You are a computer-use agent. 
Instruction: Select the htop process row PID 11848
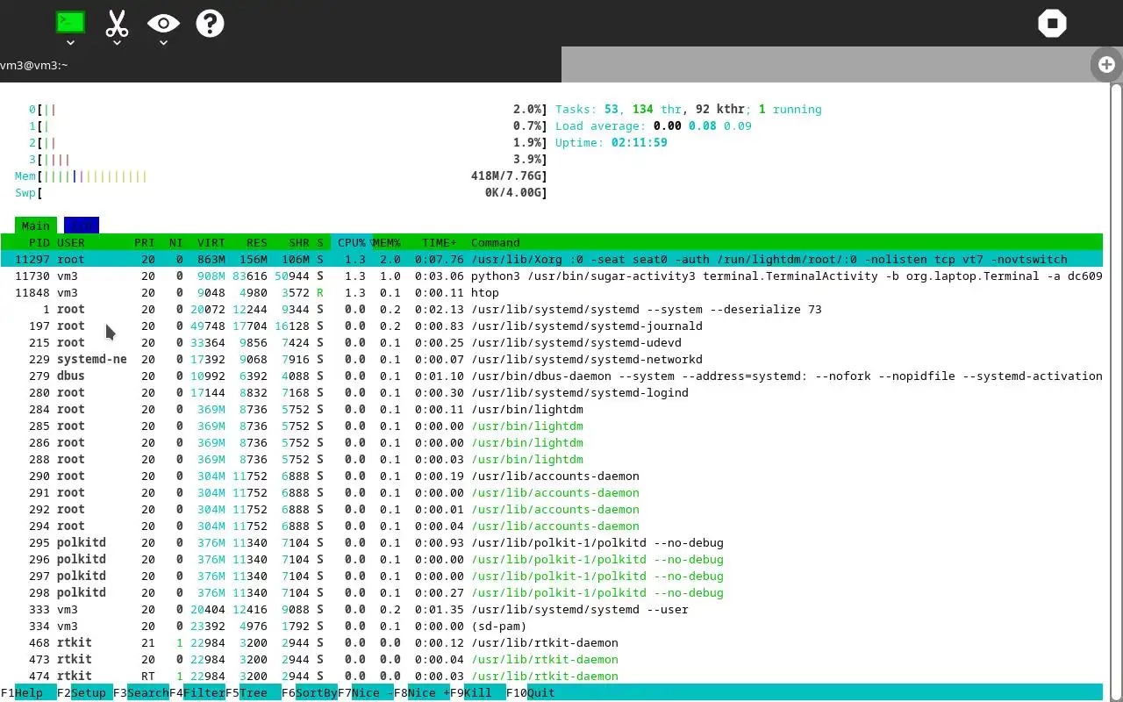coord(552,292)
